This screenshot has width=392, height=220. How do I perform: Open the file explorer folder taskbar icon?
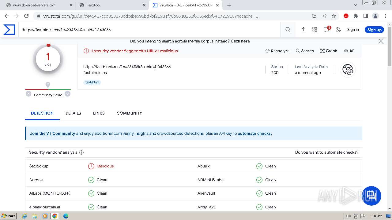point(35,216)
